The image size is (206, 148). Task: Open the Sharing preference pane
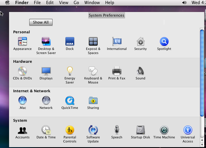coord(93,103)
